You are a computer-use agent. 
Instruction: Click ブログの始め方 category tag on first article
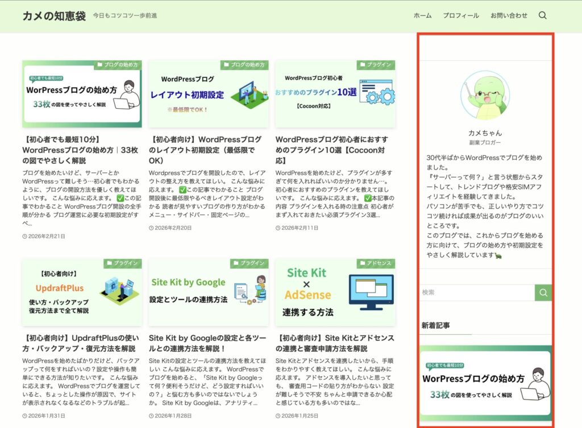[118, 65]
